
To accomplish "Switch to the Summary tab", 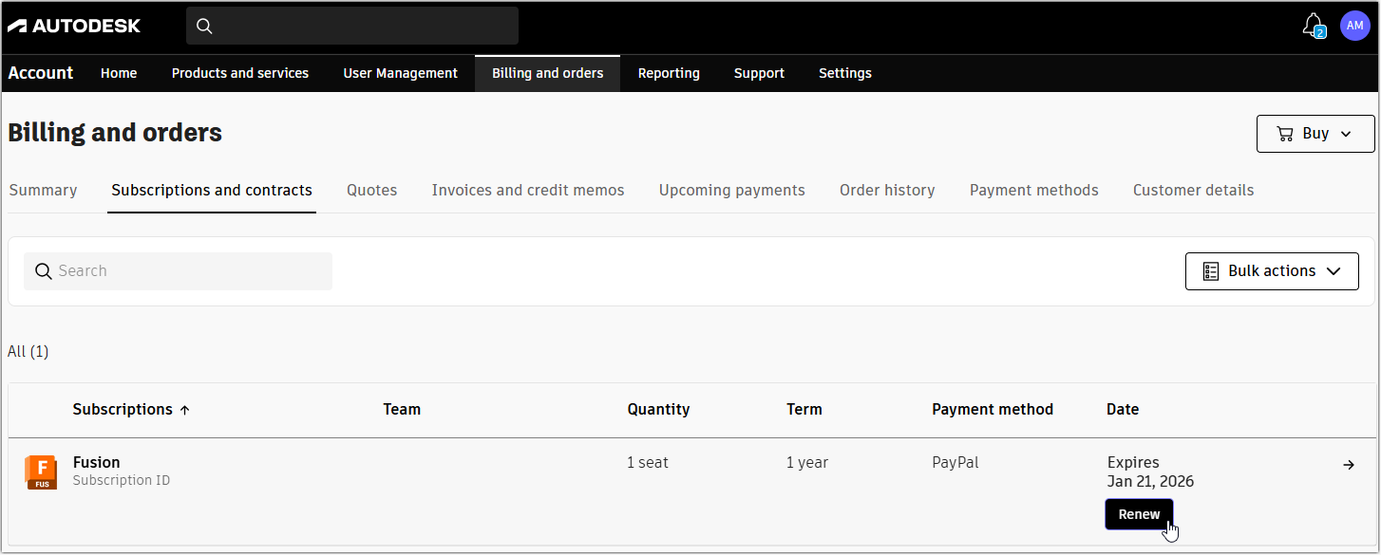I will coord(43,190).
